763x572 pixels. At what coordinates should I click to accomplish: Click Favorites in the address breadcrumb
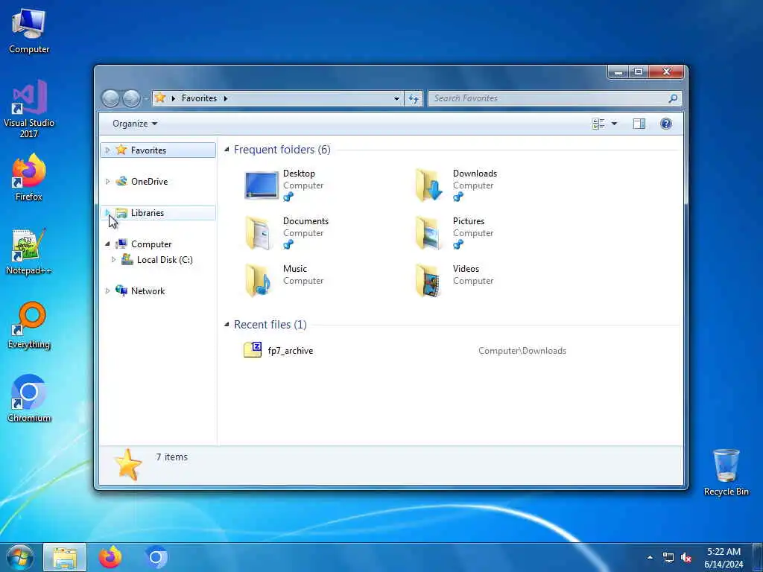pos(199,98)
